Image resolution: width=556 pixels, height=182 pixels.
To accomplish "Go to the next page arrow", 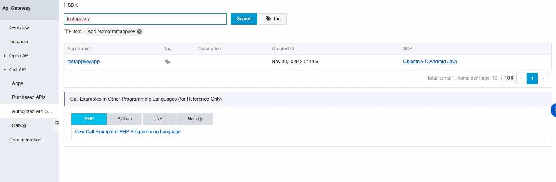I will click(x=543, y=78).
